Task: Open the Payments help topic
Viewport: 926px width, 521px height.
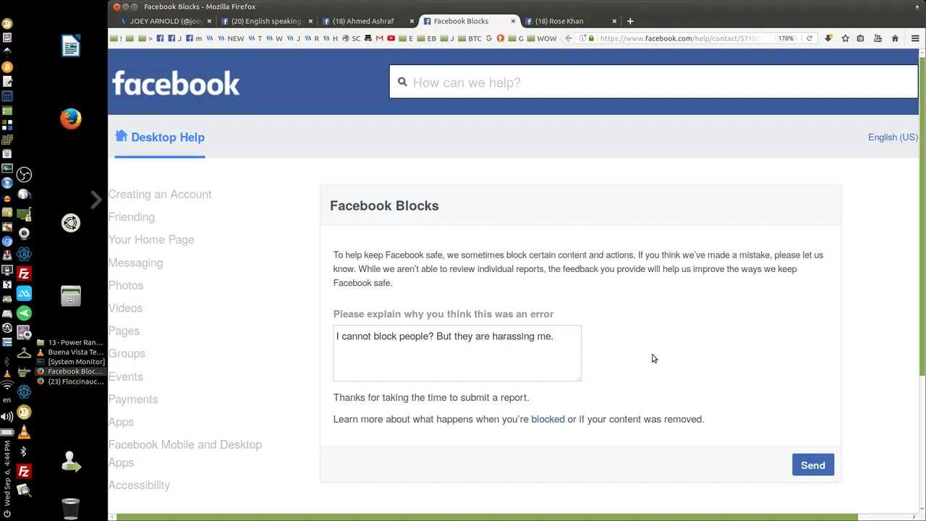Action: (133, 399)
